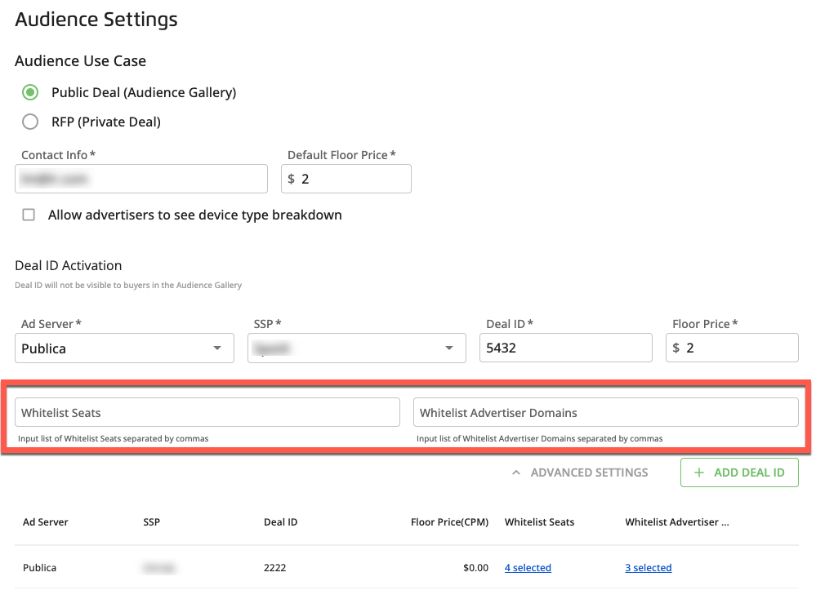Open the 3 selected advertiser domains link
This screenshot has height=599, width=816.
click(649, 568)
